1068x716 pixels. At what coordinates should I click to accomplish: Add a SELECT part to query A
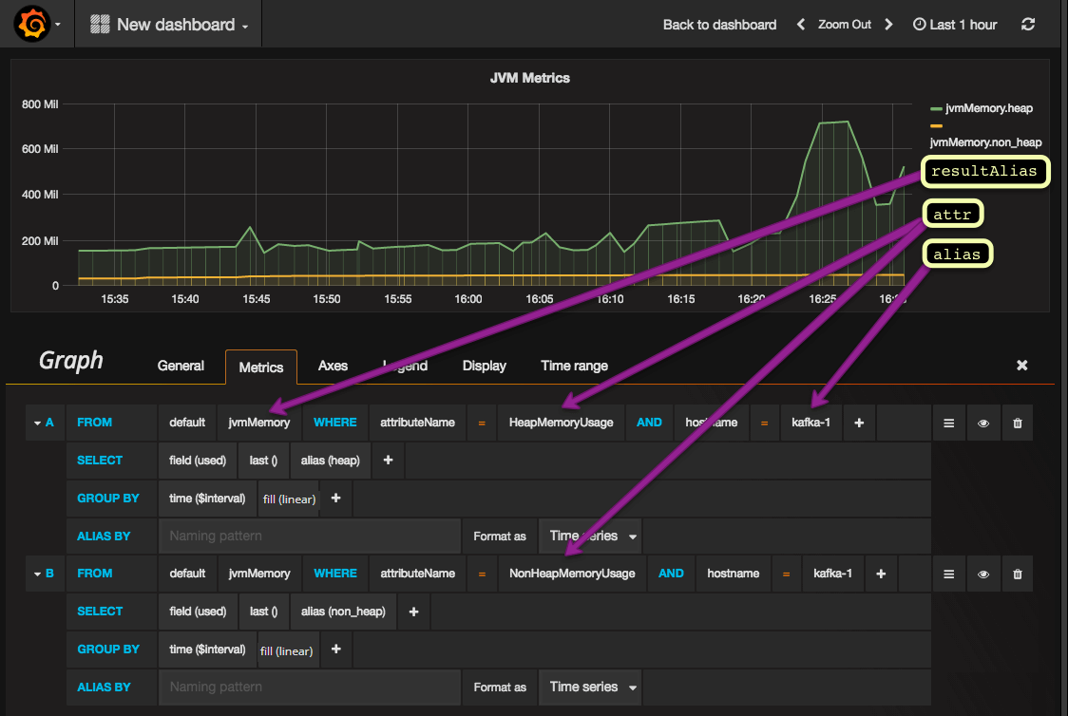click(389, 461)
